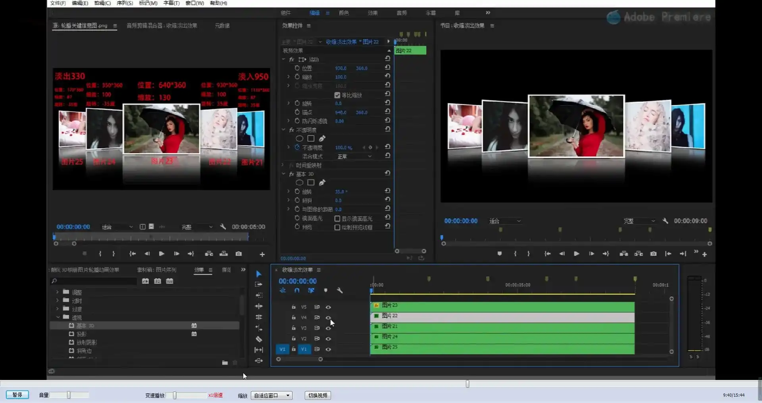Expand the 调整 effects folder
This screenshot has width=762, height=403.
coord(58,292)
